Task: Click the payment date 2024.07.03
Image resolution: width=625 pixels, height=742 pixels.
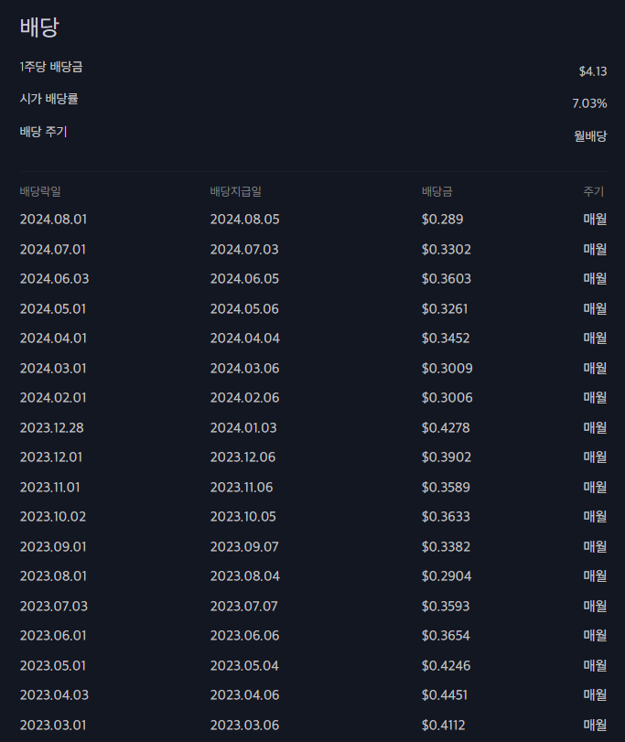Action: point(244,250)
